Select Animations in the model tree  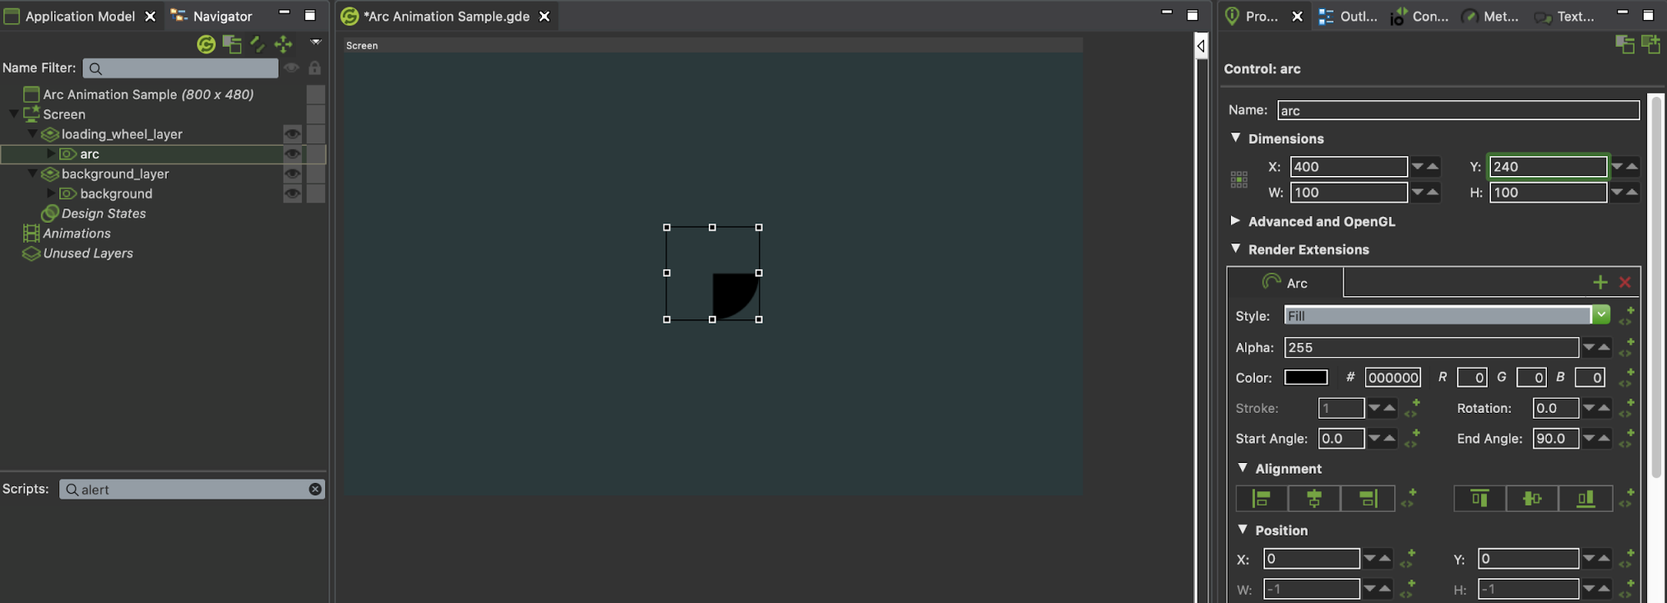pos(77,234)
